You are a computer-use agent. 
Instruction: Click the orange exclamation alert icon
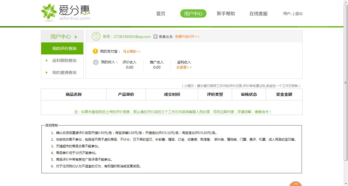(95, 51)
